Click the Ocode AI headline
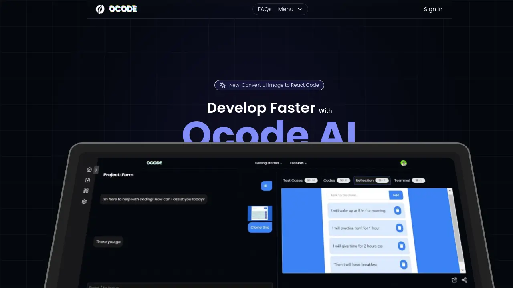 pos(269,132)
